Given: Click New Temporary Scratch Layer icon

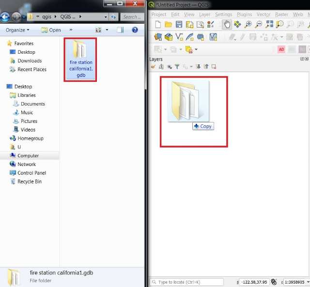Looking at the screenshot, I should tap(200, 37).
